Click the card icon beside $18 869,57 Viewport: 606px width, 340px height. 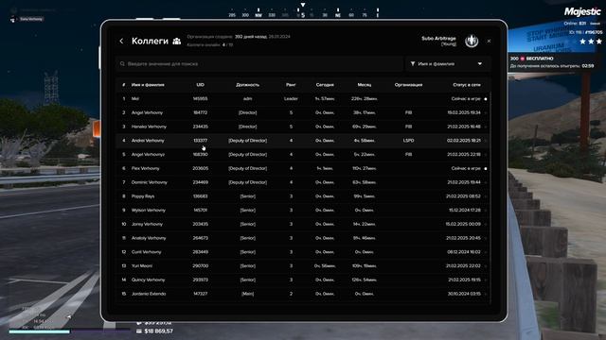pos(139,331)
